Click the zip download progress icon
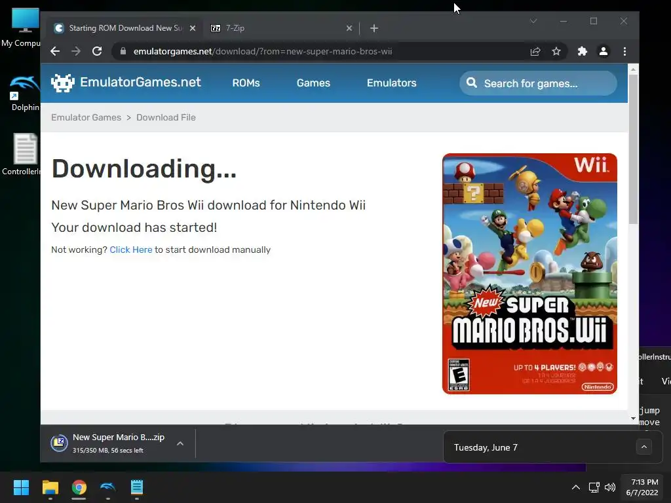 click(59, 443)
